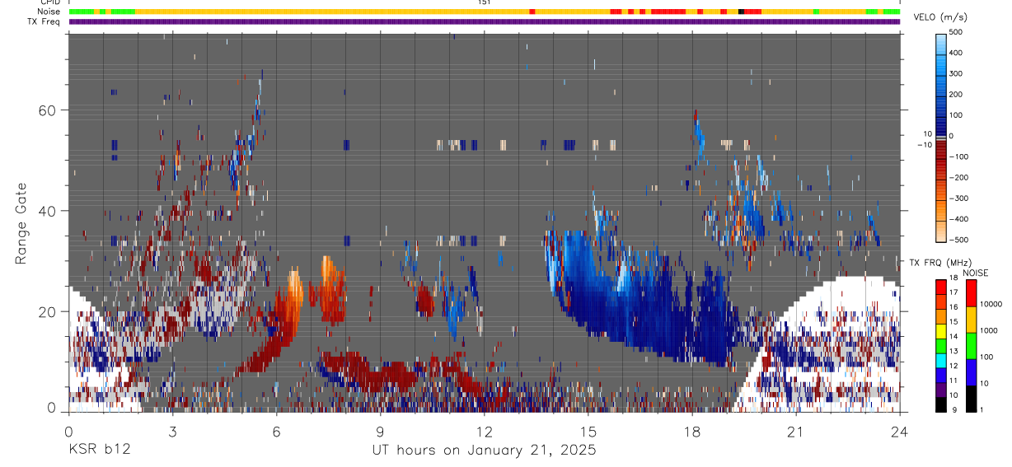Select the x-axis tick label 12
This screenshot has height=467, width=1012.
pos(484,432)
